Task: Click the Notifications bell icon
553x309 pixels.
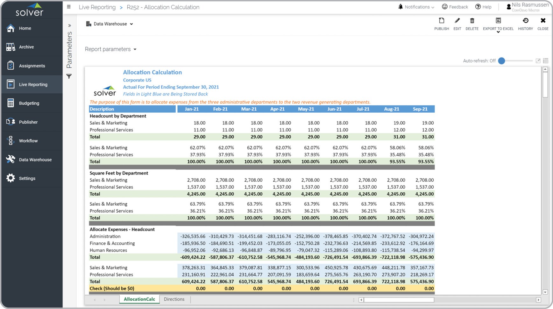Action: [401, 7]
